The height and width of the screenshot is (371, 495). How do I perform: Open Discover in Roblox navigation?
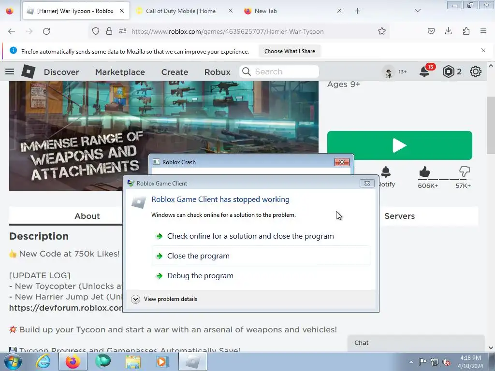tap(61, 72)
